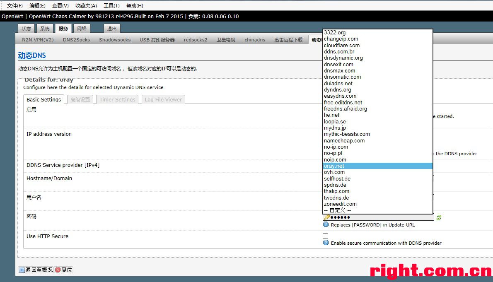The image size is (493, 282).
Task: Select easydns.com entry
Action: coord(378,96)
